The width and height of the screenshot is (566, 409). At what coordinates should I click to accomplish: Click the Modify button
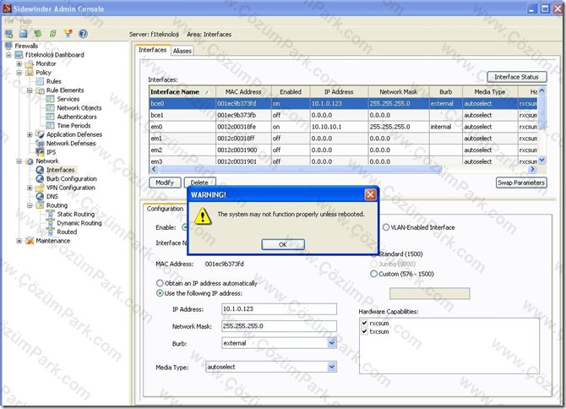click(165, 183)
